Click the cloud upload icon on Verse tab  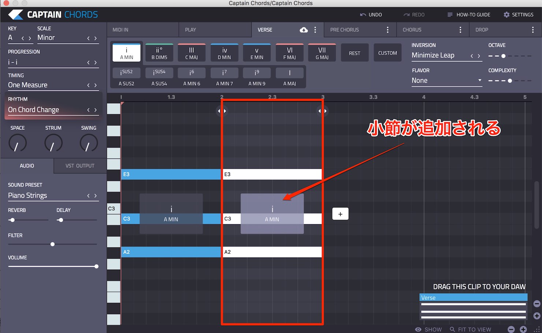pos(304,30)
